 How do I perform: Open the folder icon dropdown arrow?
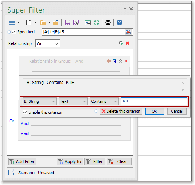click(x=49, y=22)
